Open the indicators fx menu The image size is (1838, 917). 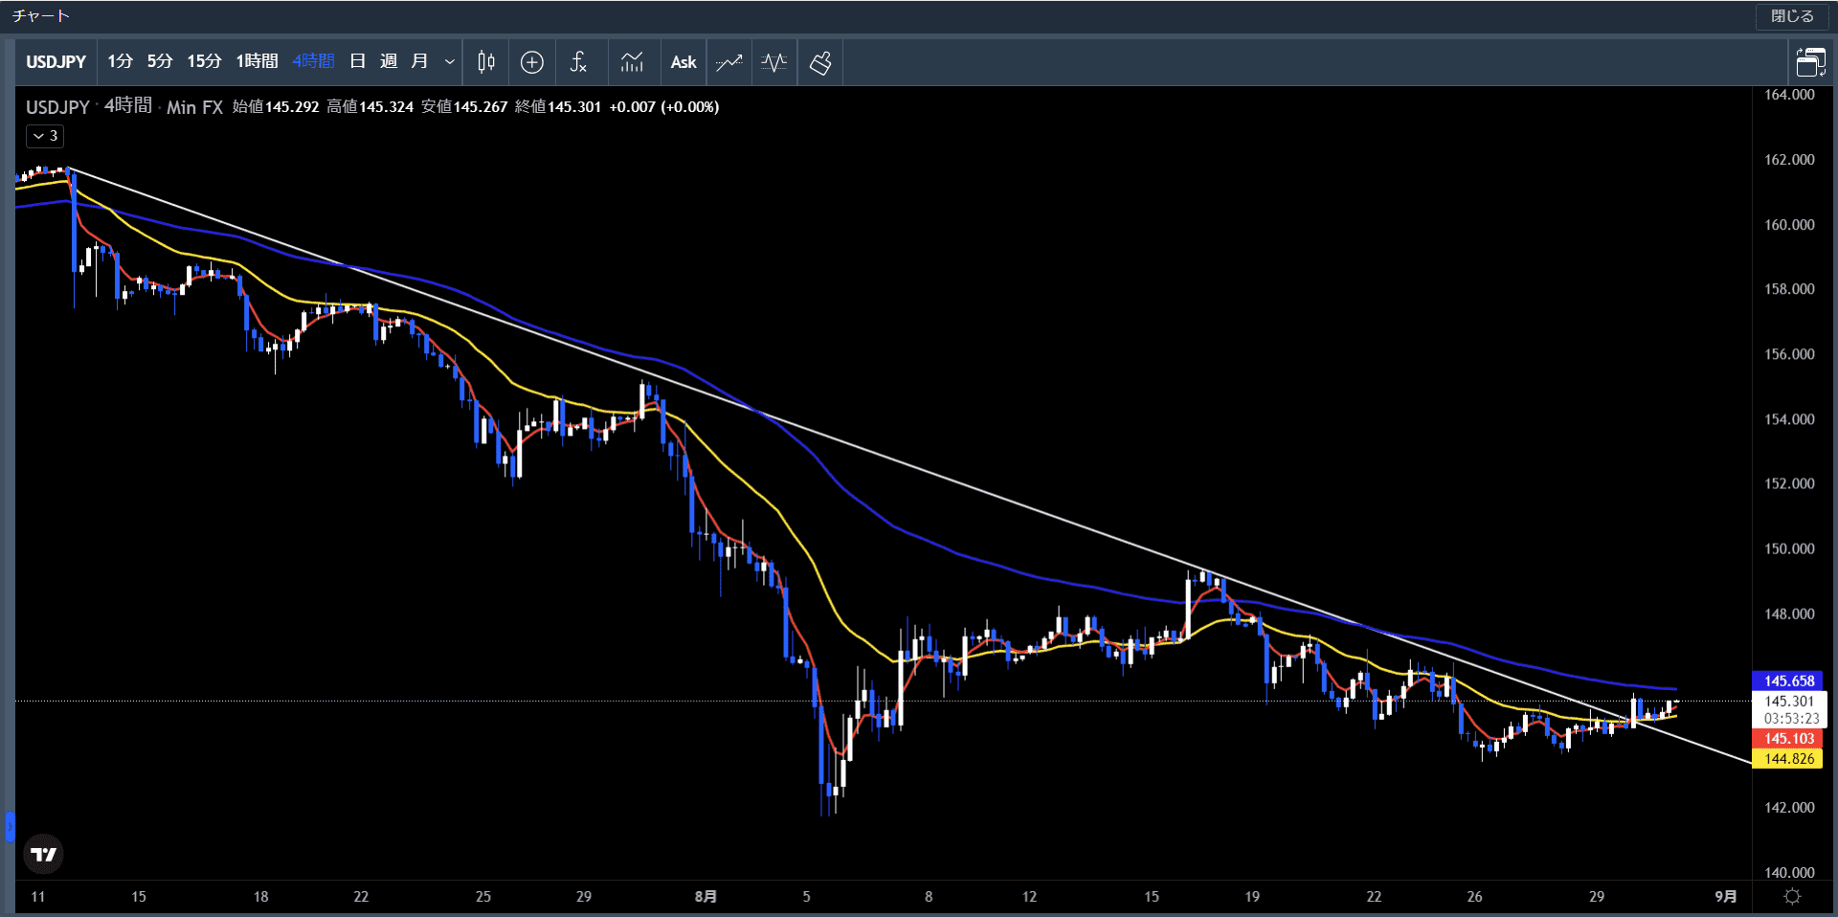pos(578,62)
